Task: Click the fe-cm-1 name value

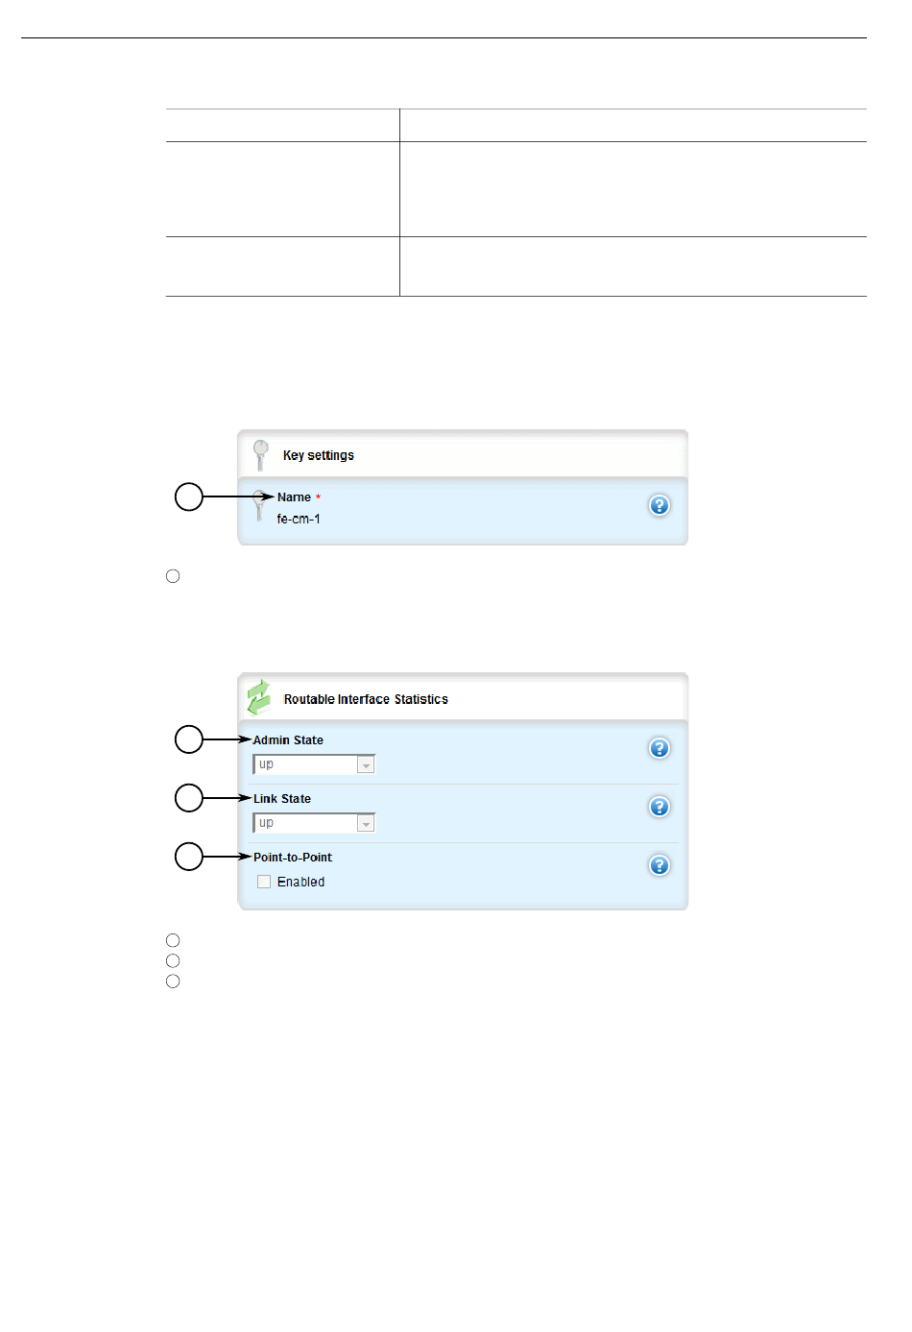Action: click(x=299, y=519)
